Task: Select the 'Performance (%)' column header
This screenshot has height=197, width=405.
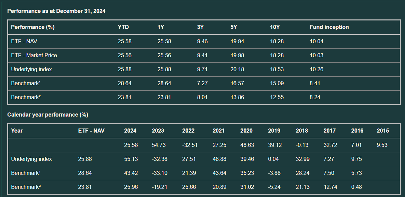Action: click(x=33, y=27)
